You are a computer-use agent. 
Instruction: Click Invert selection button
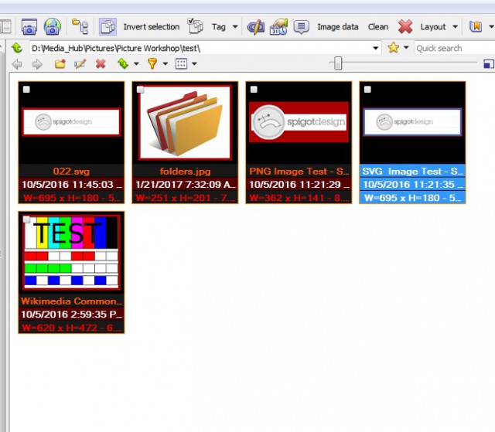(x=152, y=27)
